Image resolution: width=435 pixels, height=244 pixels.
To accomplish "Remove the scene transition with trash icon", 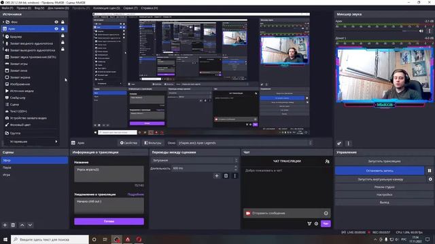I will tap(226, 176).
